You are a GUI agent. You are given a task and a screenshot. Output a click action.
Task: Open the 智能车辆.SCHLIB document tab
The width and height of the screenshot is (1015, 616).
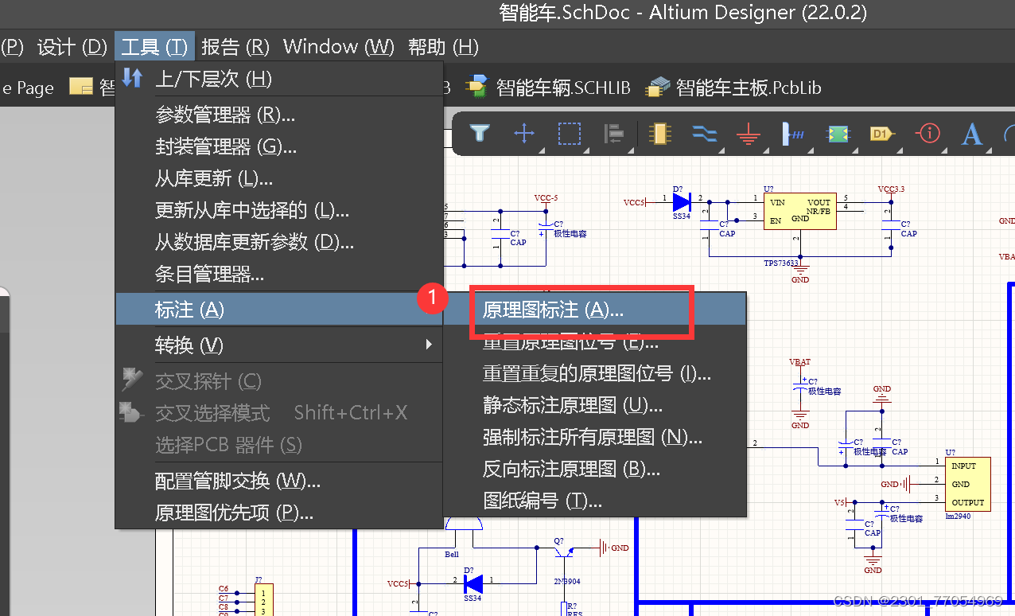(548, 87)
